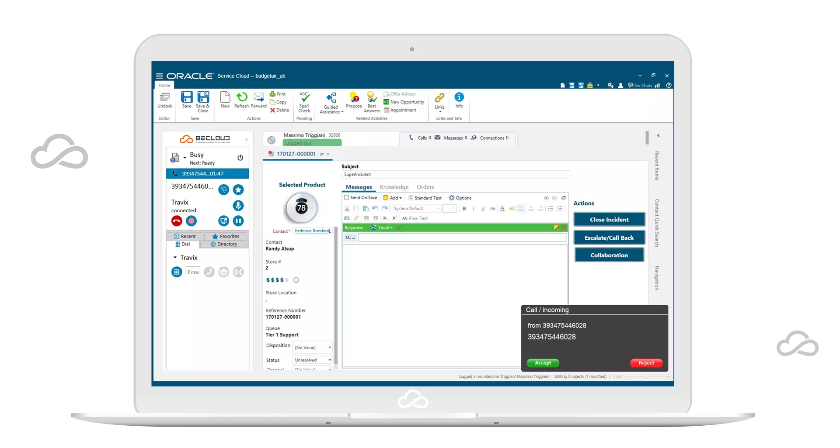
Task: Switch to the Knowledge tab
Action: [x=394, y=187]
